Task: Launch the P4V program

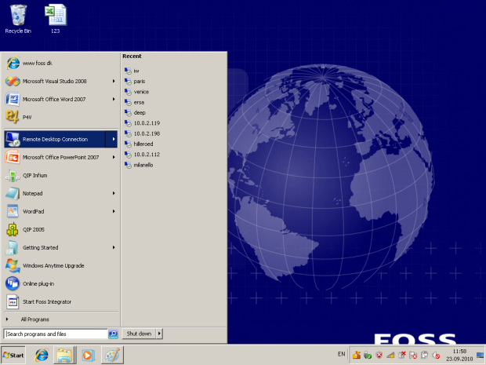Action: [x=60, y=117]
